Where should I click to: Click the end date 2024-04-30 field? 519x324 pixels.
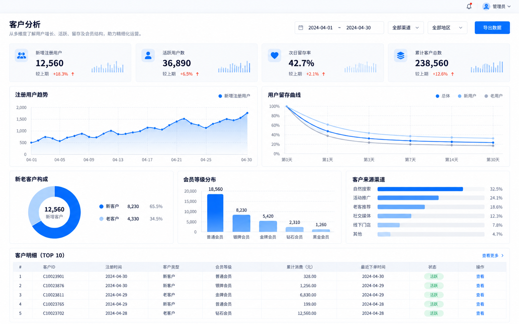[x=358, y=28]
